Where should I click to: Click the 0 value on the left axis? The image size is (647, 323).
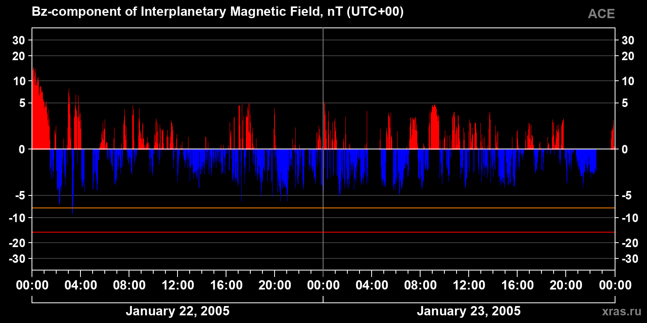(x=22, y=149)
